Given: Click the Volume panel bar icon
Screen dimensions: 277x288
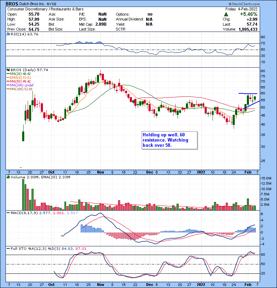Looking at the screenshot, I should click(8, 177).
